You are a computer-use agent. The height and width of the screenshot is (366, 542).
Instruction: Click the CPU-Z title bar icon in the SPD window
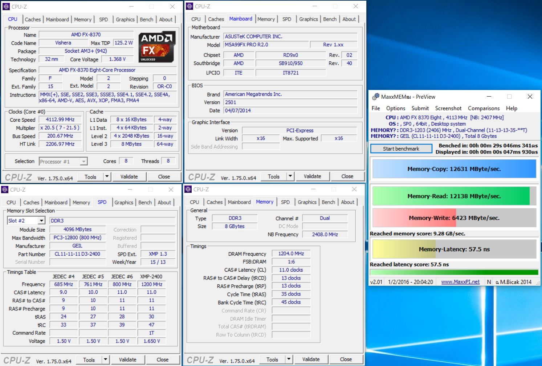(x=5, y=190)
